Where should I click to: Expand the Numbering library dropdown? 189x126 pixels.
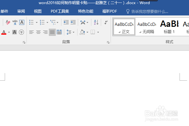point(47,22)
